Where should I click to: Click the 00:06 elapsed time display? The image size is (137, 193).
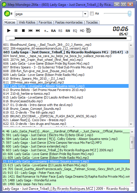[x=120, y=29]
